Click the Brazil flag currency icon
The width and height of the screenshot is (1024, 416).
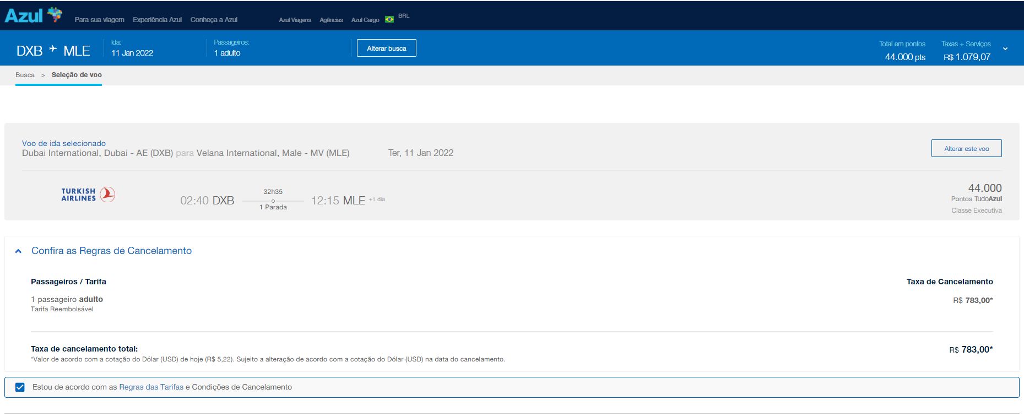[x=389, y=19]
